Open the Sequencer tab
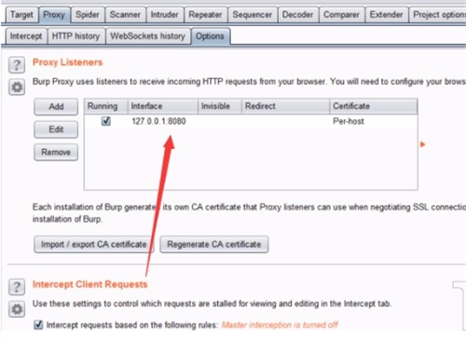The height and width of the screenshot is (339, 466). [x=253, y=15]
